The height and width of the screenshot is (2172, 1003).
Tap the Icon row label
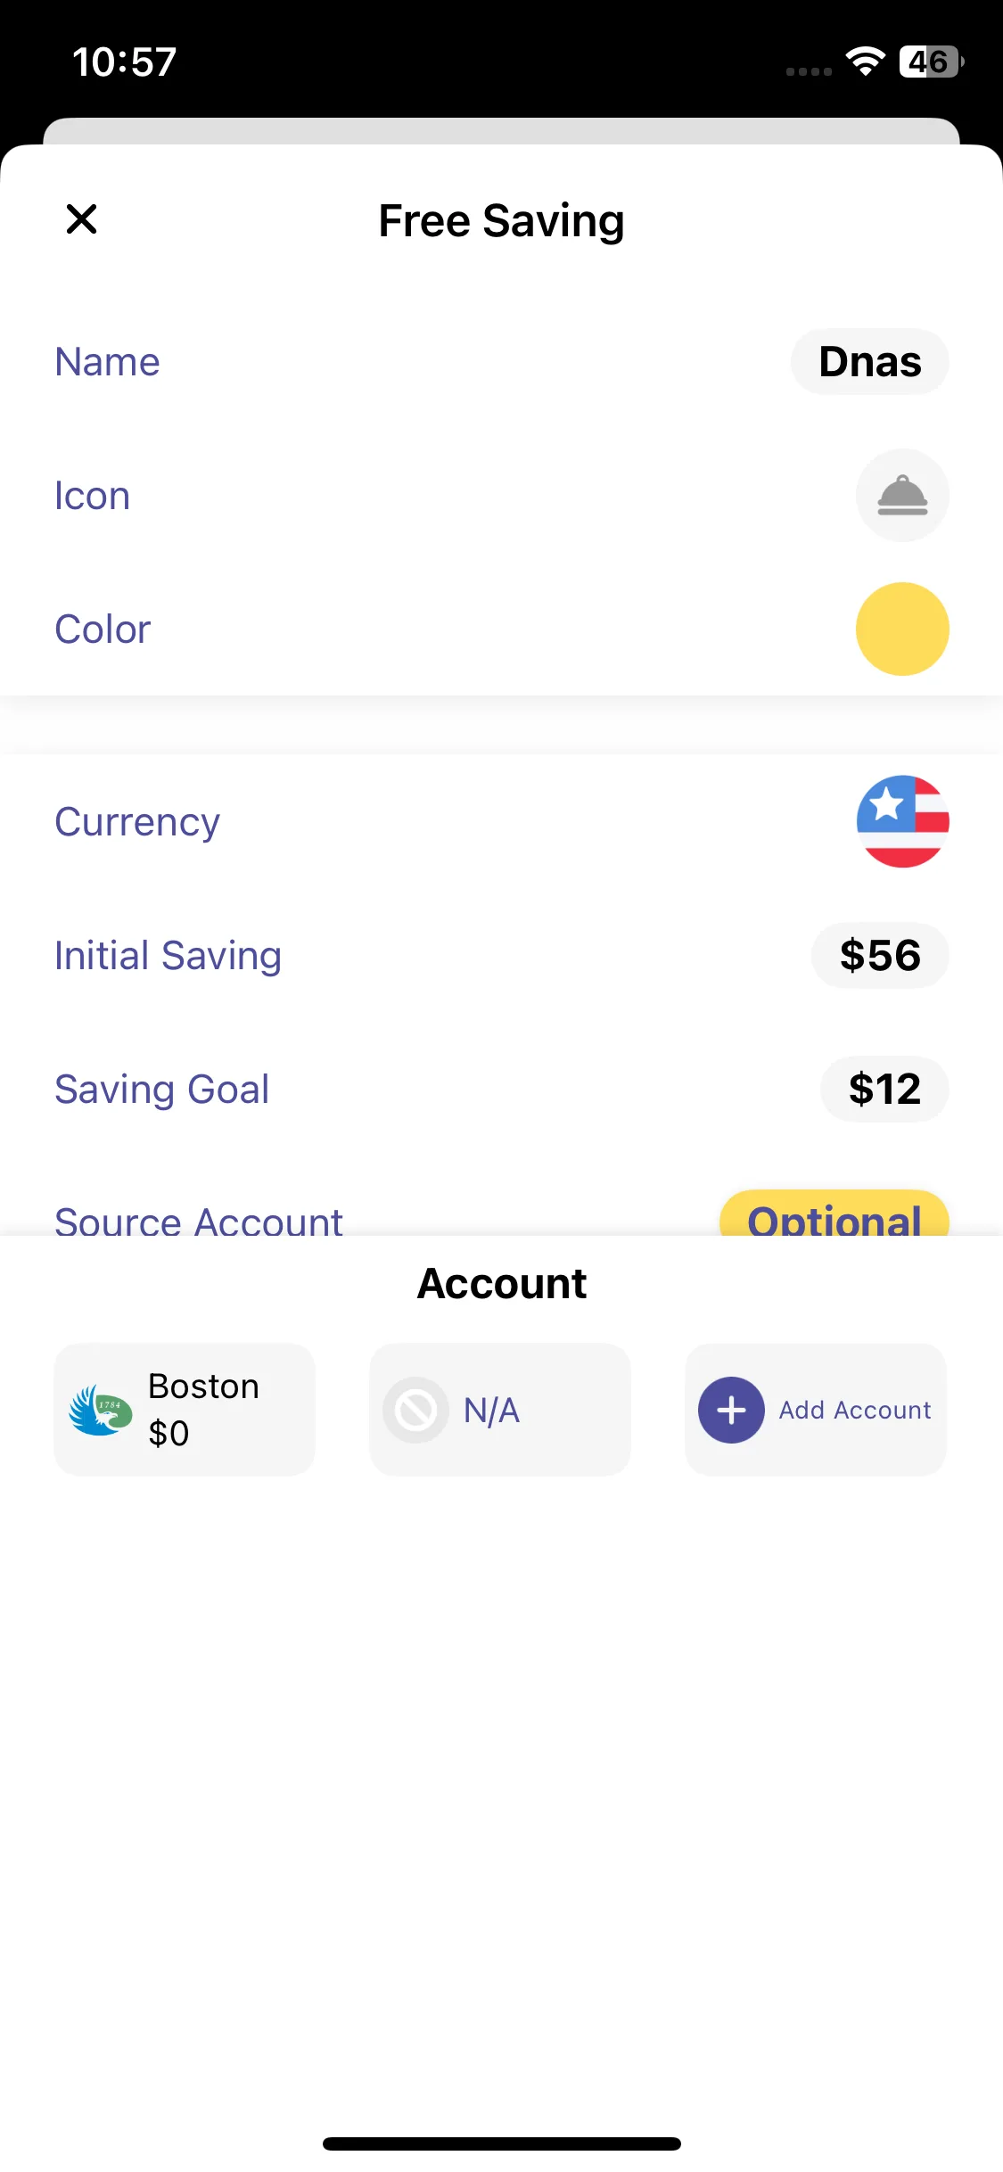[92, 496]
